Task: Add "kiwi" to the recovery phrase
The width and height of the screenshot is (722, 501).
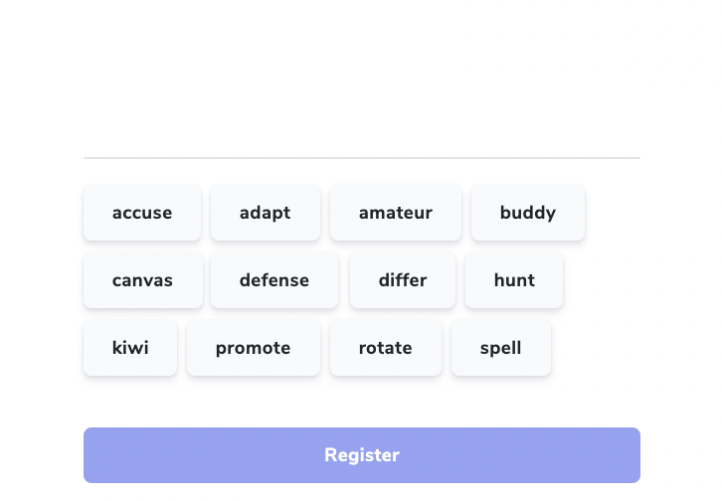Action: pos(130,348)
